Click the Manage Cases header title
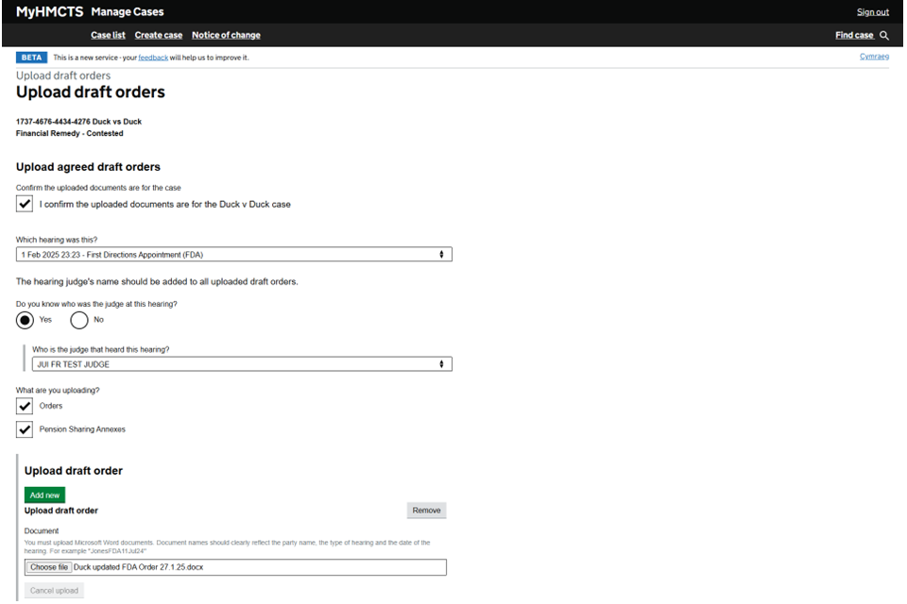The height and width of the screenshot is (604, 907). 127,12
